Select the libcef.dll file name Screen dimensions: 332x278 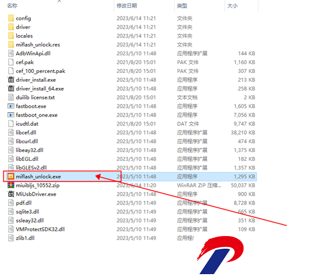click(26, 133)
